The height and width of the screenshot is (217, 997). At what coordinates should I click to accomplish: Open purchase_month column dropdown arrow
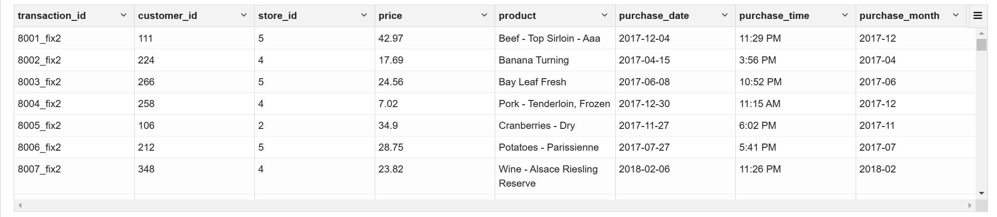pos(956,16)
